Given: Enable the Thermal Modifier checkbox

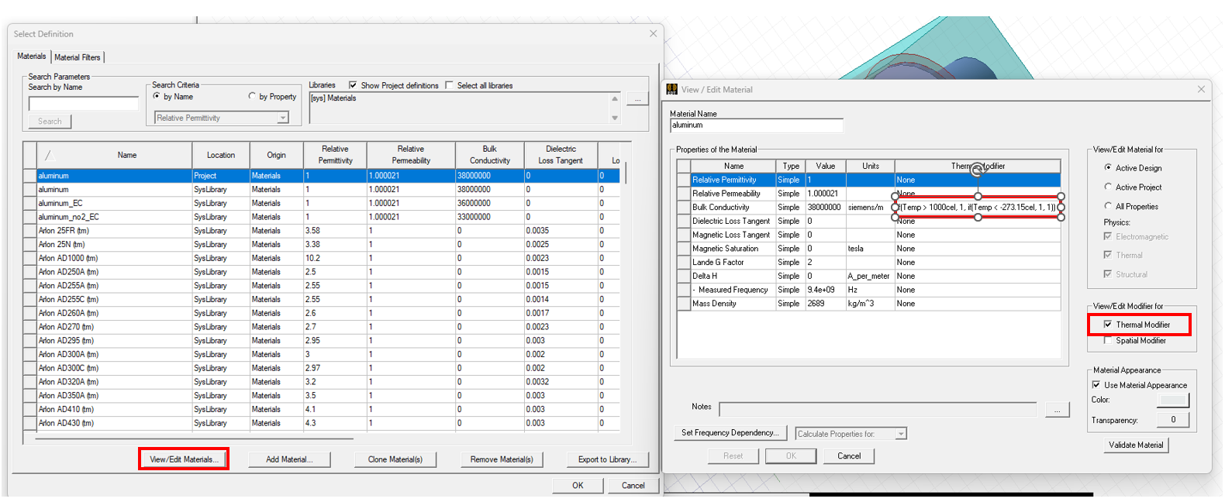Looking at the screenshot, I should 1108,325.
